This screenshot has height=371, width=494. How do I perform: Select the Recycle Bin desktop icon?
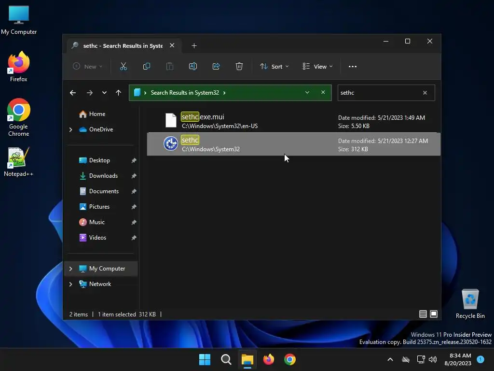470,304
